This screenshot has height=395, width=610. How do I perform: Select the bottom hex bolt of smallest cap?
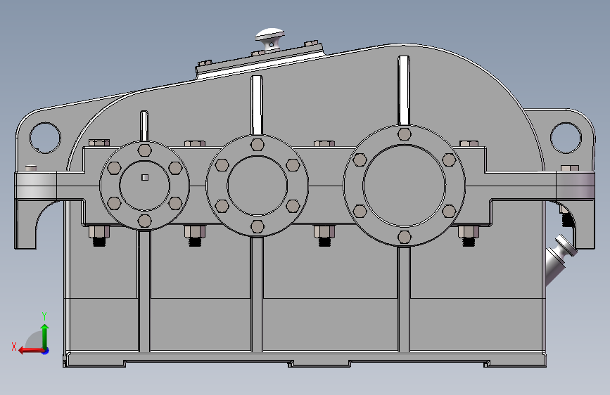click(145, 221)
